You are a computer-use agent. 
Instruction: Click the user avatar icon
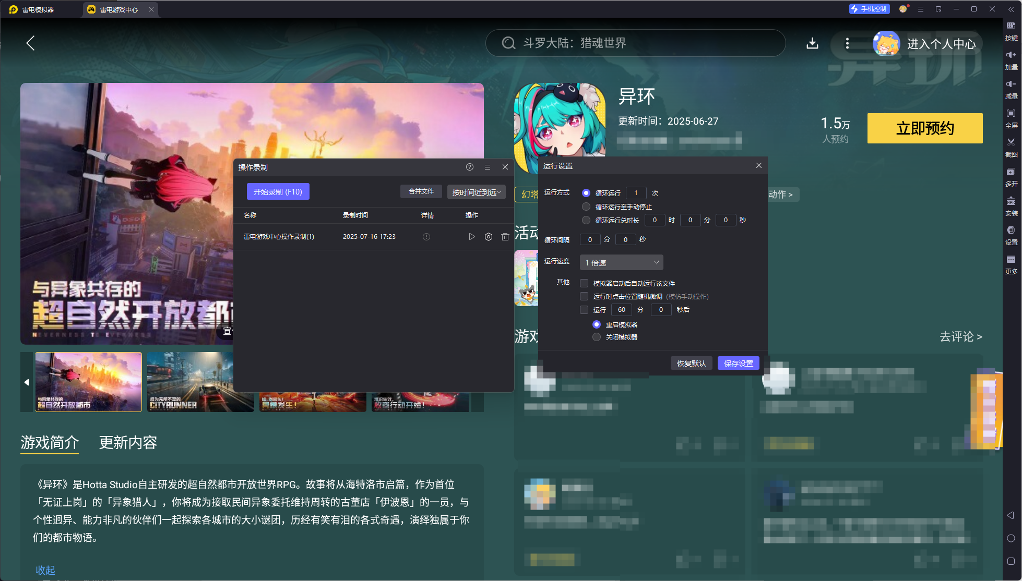pos(886,43)
